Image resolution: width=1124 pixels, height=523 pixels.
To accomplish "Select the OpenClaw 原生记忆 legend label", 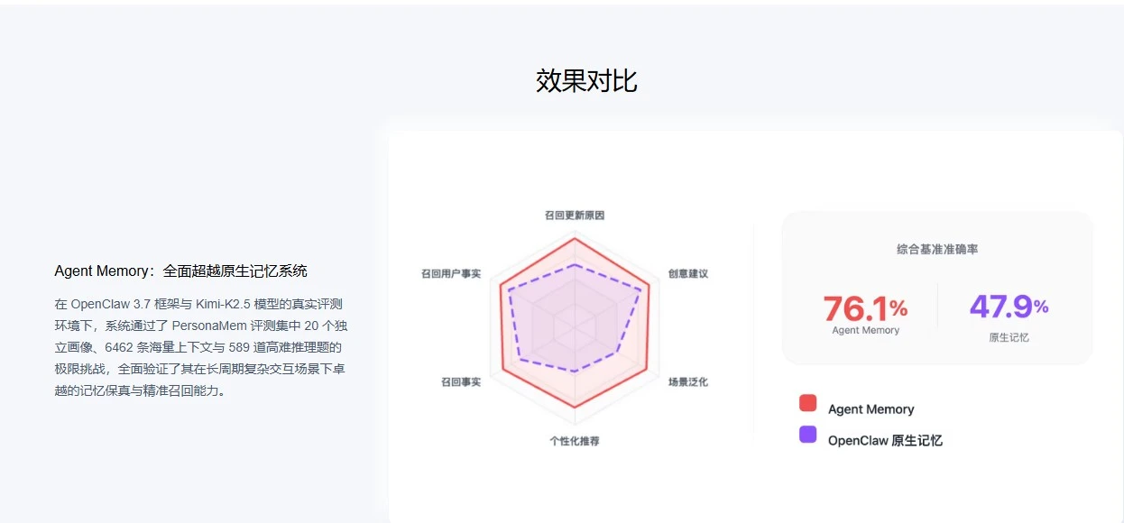I will 885,441.
